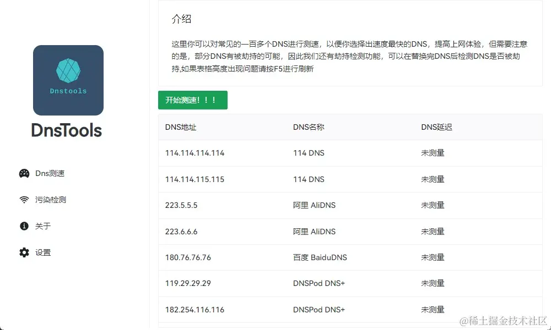The image size is (551, 330).
Task: Select the 114.114.115.115 address cell
Action: pyautogui.click(x=195, y=179)
